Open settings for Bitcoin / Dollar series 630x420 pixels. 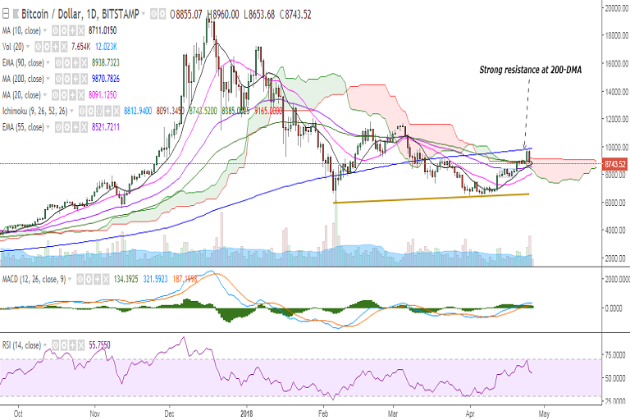click(x=162, y=14)
